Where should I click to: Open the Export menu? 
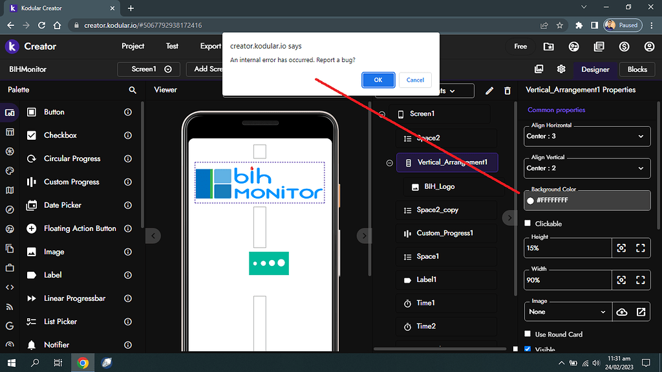[210, 46]
